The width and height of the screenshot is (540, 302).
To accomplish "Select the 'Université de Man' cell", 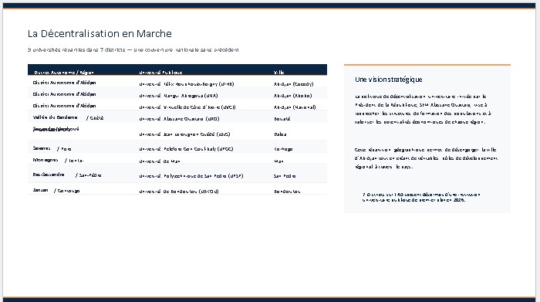I will [160, 161].
